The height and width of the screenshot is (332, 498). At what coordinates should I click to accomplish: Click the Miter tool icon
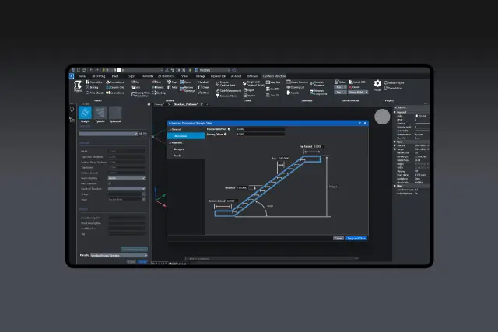coord(170,87)
